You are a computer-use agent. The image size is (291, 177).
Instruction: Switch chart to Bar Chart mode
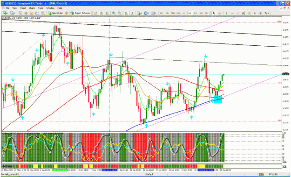tap(96, 13)
